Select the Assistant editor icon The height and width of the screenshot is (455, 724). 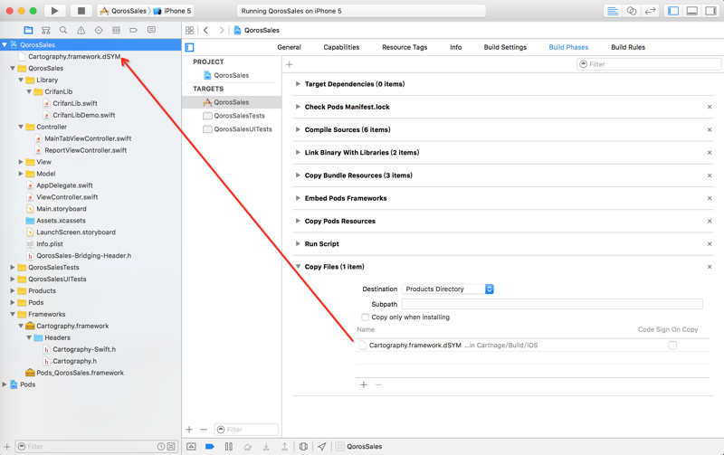[631, 11]
